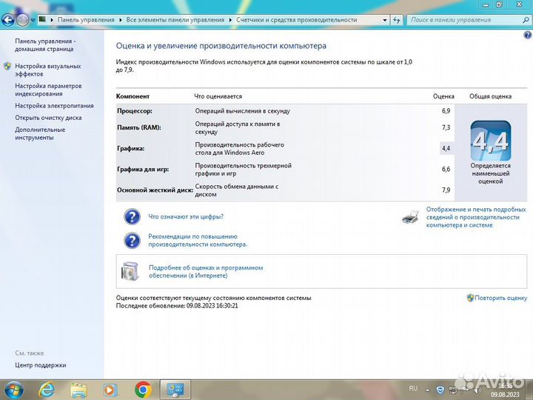The width and height of the screenshot is (533, 400).
Task: Click the search magnifier icon
Action: click(x=526, y=20)
